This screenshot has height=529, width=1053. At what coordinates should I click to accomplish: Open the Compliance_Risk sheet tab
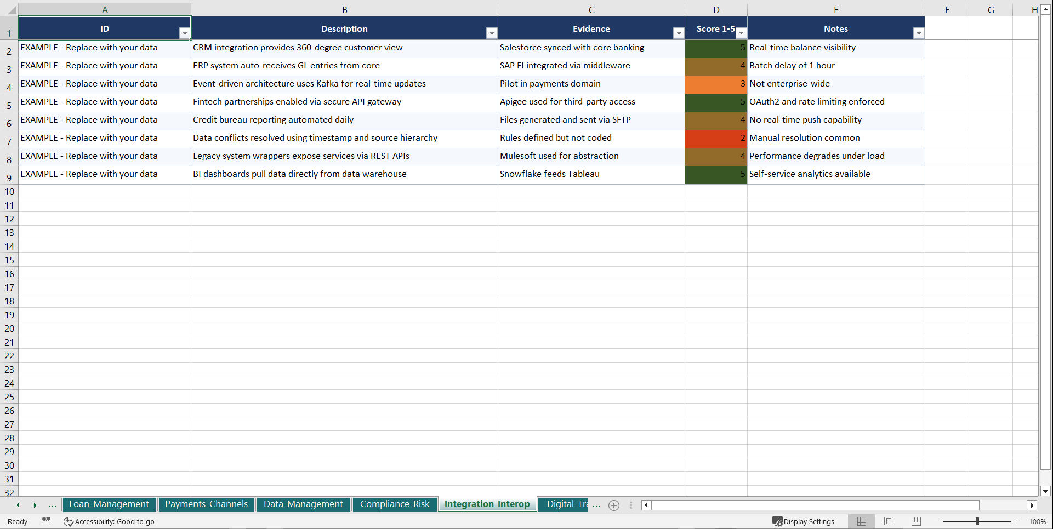pos(395,504)
